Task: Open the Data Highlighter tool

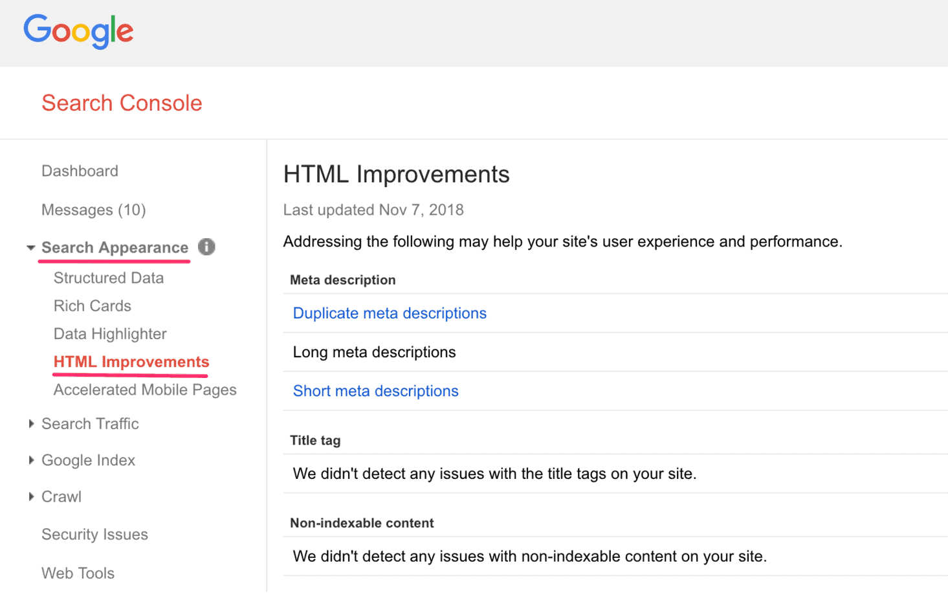Action: tap(109, 334)
